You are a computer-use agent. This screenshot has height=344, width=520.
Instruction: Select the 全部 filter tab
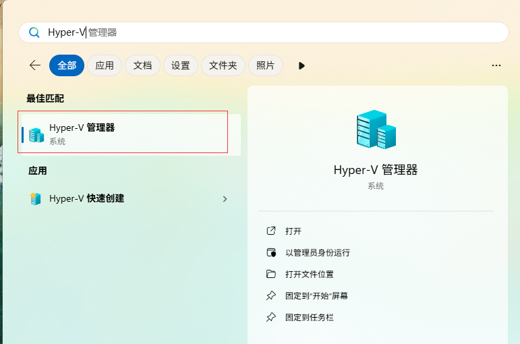[67, 65]
